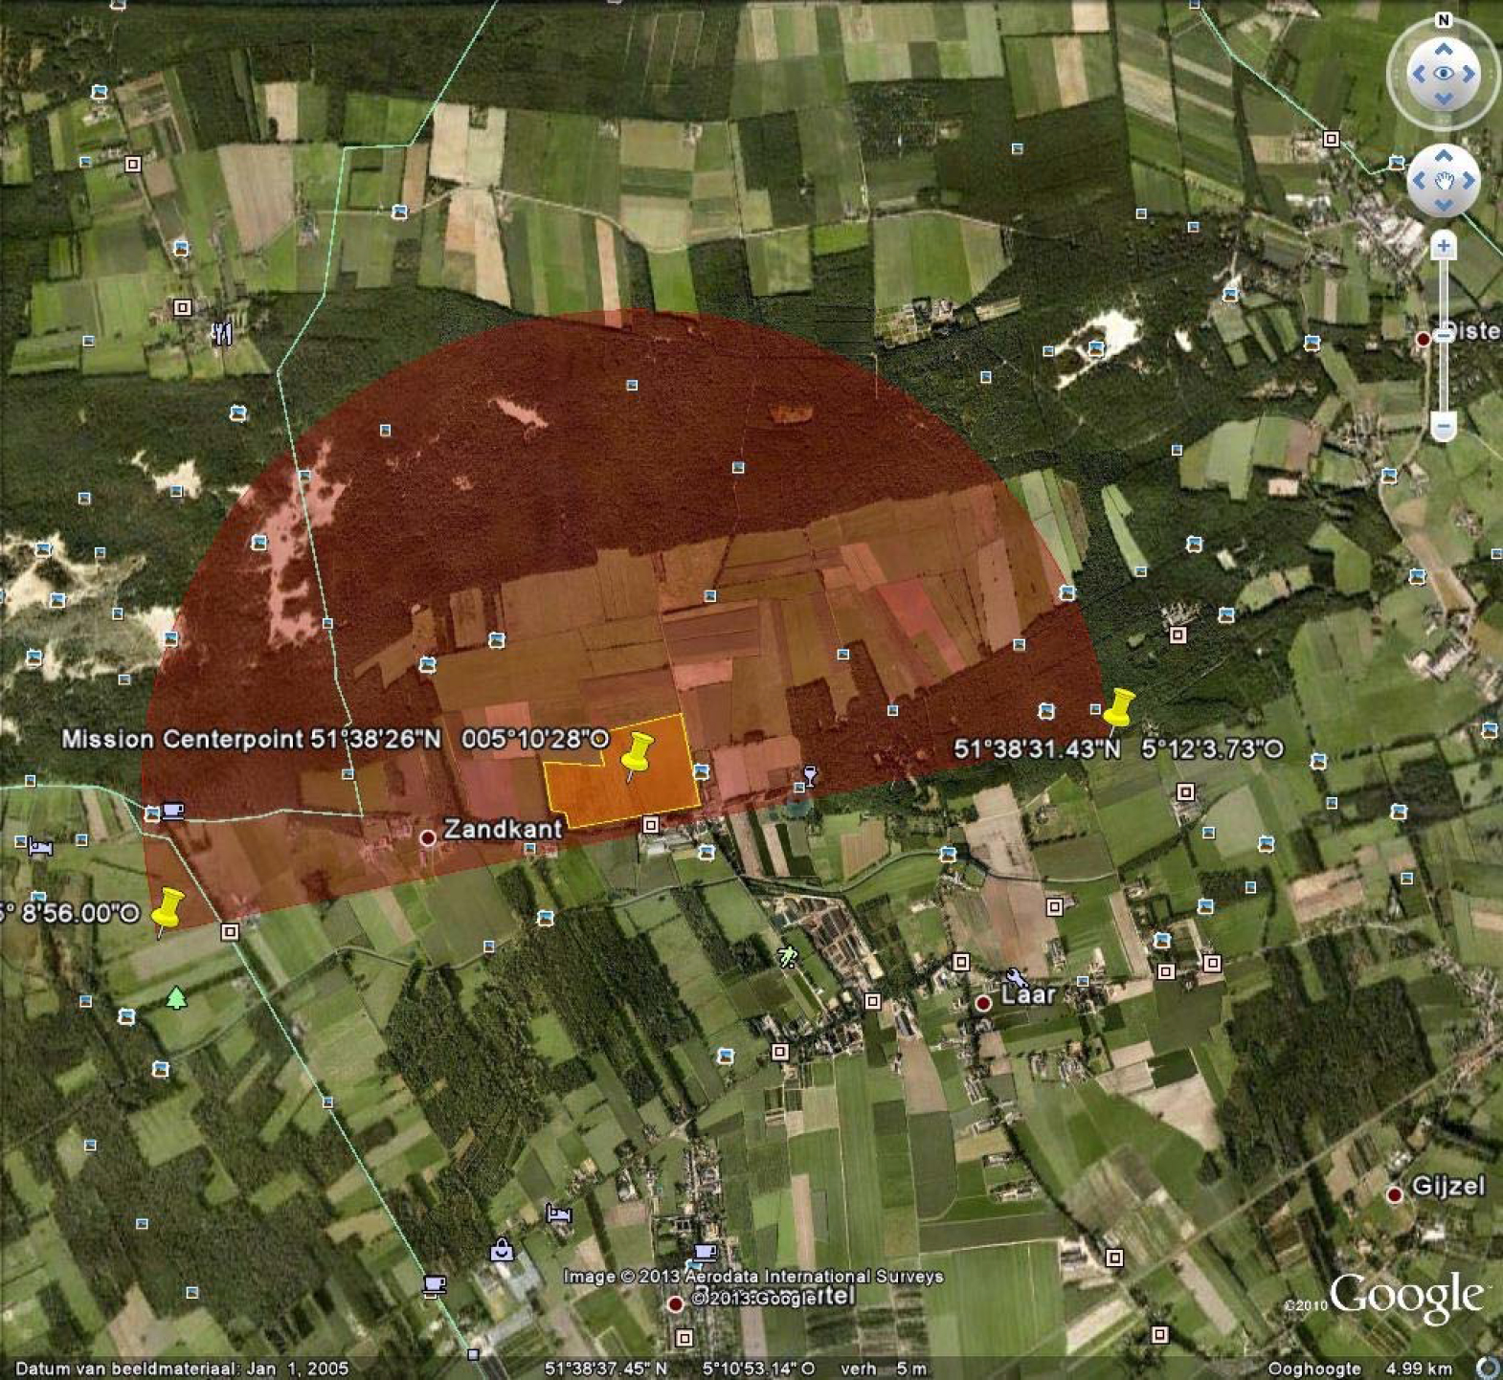Click the wine glass bar icon
This screenshot has height=1380, width=1503.
[x=810, y=775]
